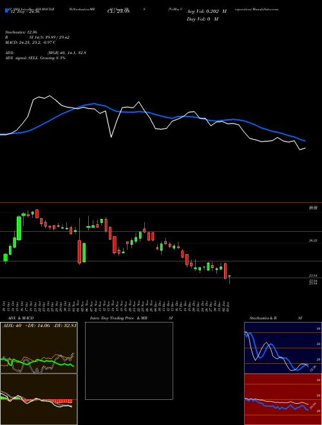This screenshot has width=322, height=425.
Task: Select the '(MGR) 40, 14.1, 32.8' ADX values
Action: click(x=67, y=53)
